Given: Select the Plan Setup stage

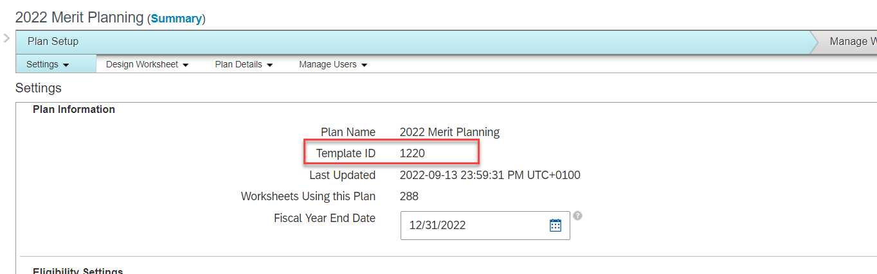Looking at the screenshot, I should coord(53,42).
